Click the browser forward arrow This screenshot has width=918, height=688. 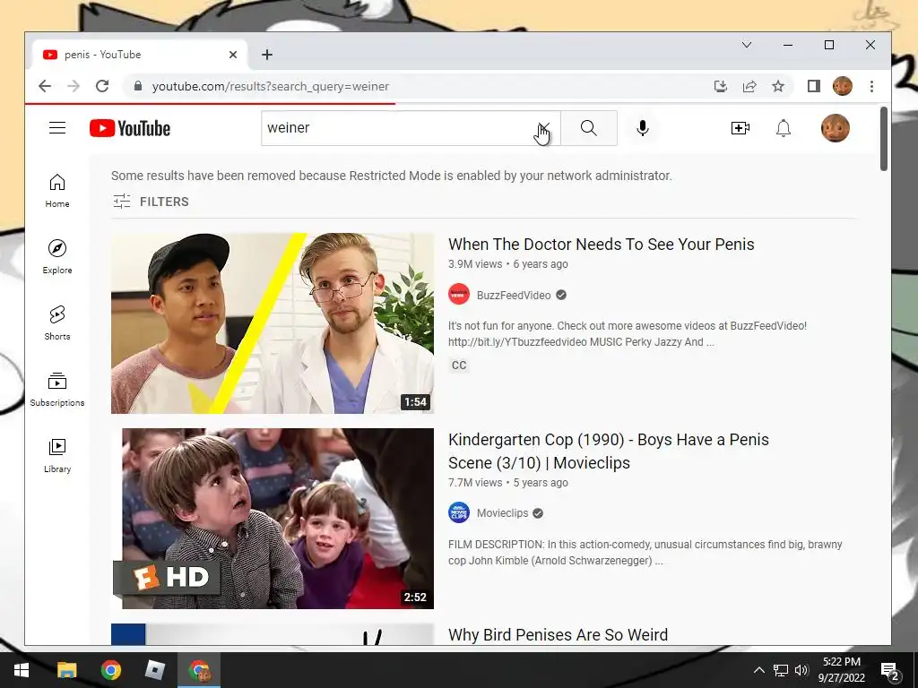74,87
